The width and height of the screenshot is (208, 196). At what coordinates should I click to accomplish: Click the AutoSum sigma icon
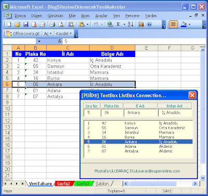click(119, 24)
